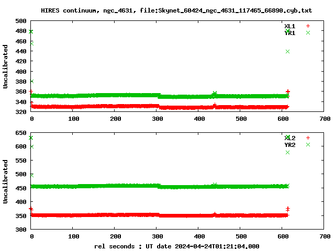Click the 550 y-axis tick in bottom plot
Viewport: 335px width, 251px height.
[21, 161]
